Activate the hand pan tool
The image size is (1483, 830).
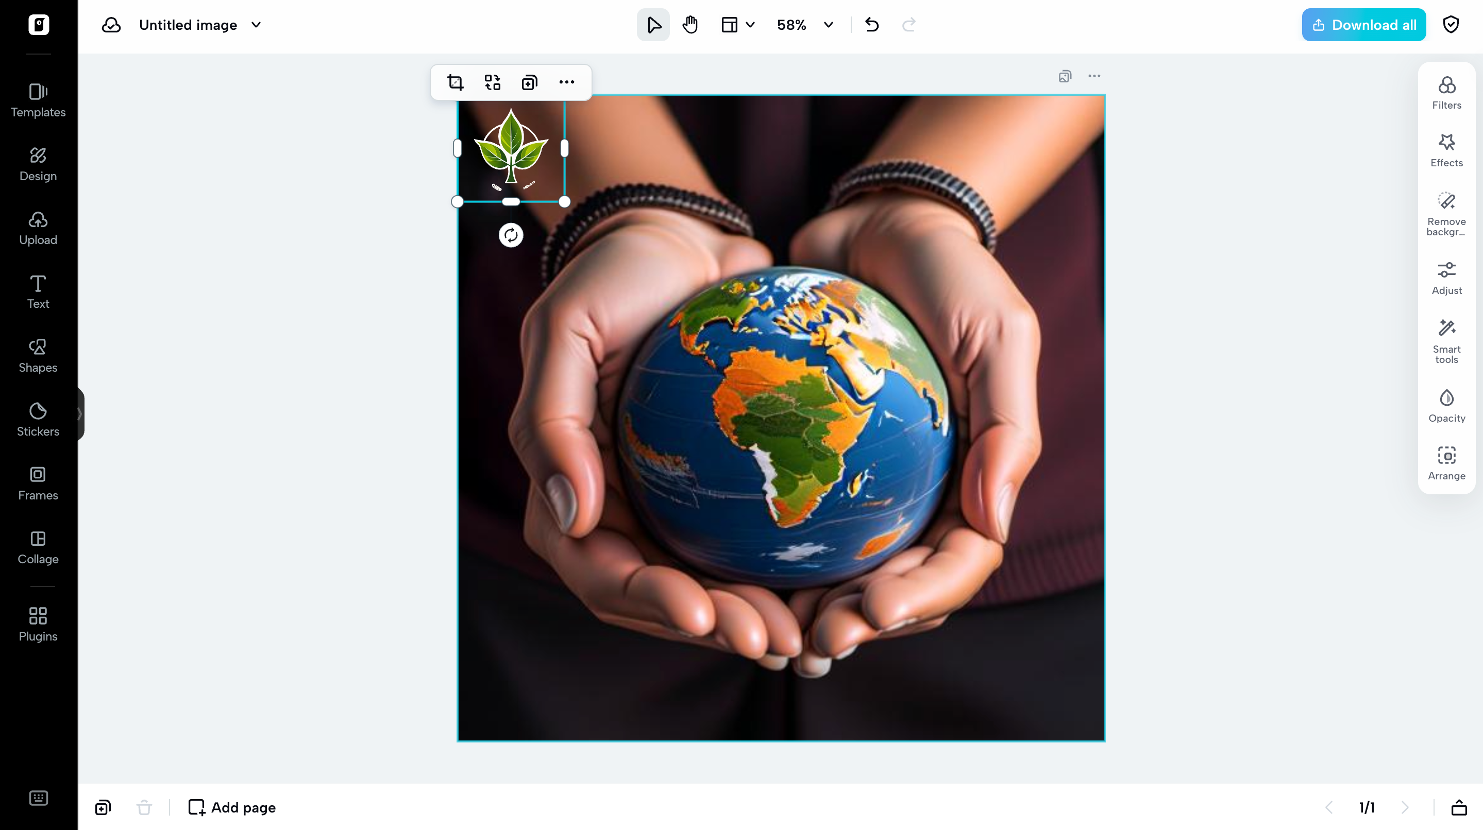(689, 25)
